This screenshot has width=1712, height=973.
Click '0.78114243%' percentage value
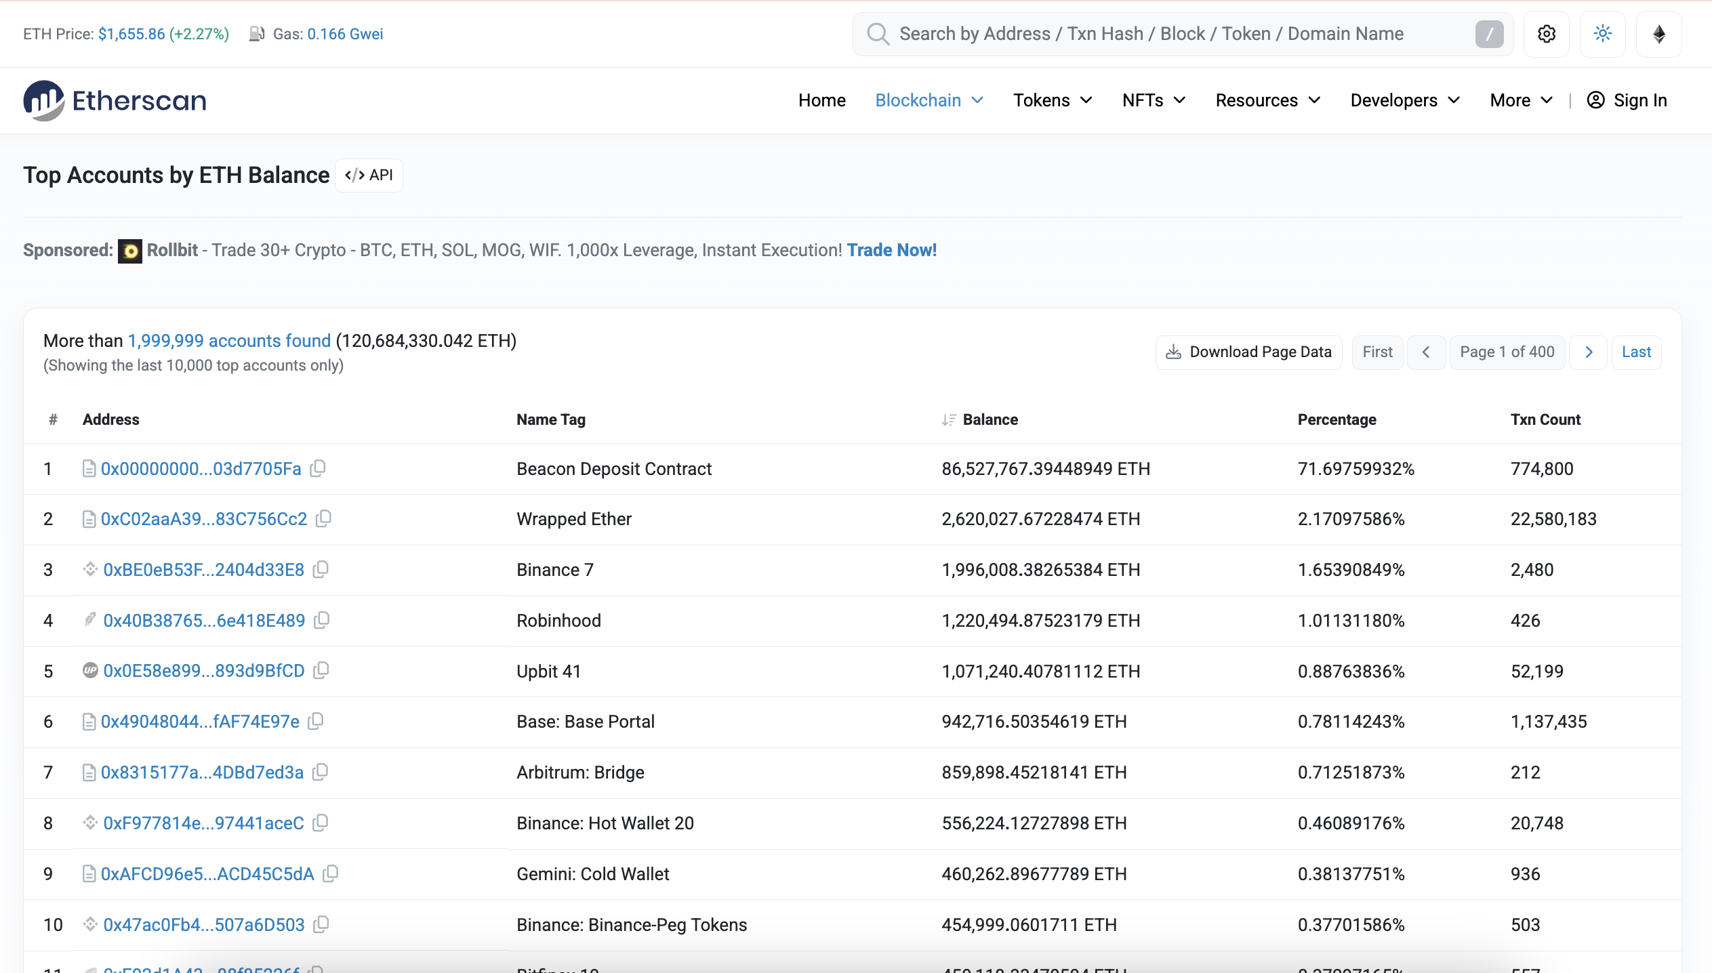point(1351,722)
